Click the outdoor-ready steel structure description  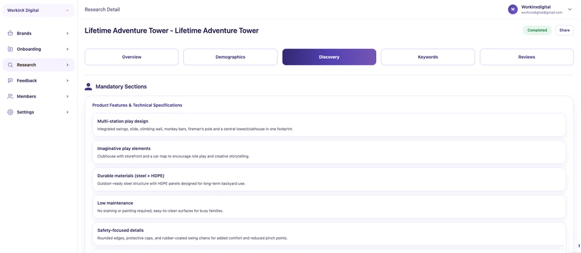pyautogui.click(x=171, y=184)
